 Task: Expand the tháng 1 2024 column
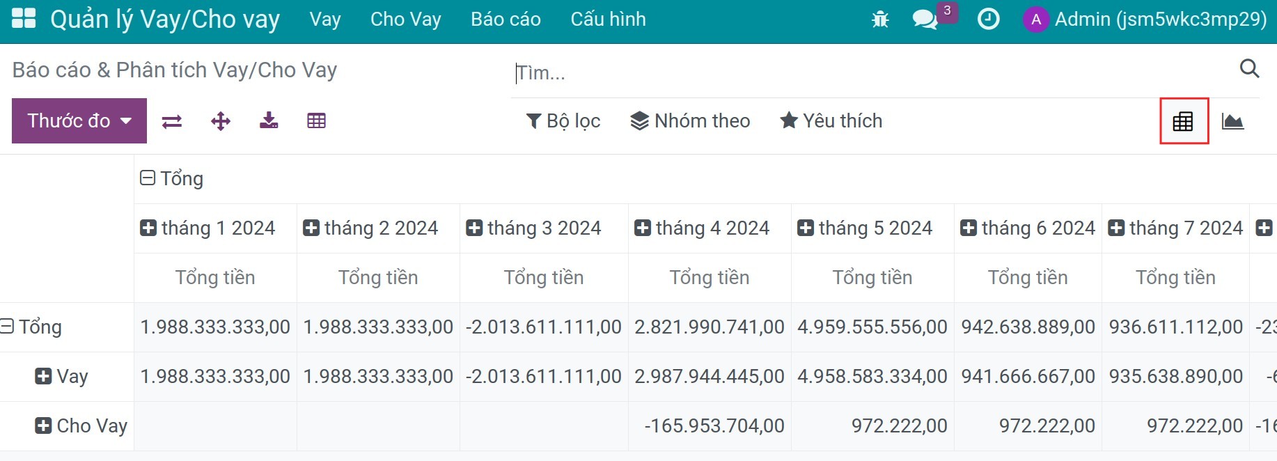tap(207, 228)
